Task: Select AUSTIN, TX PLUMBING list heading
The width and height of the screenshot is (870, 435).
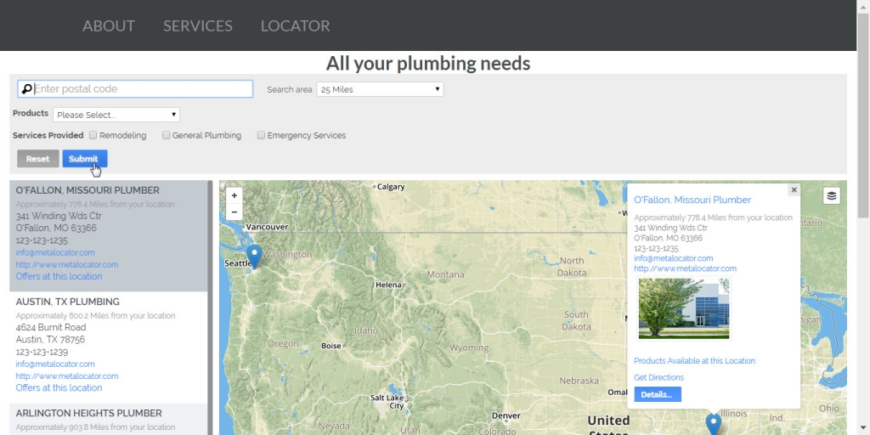Action: point(68,302)
